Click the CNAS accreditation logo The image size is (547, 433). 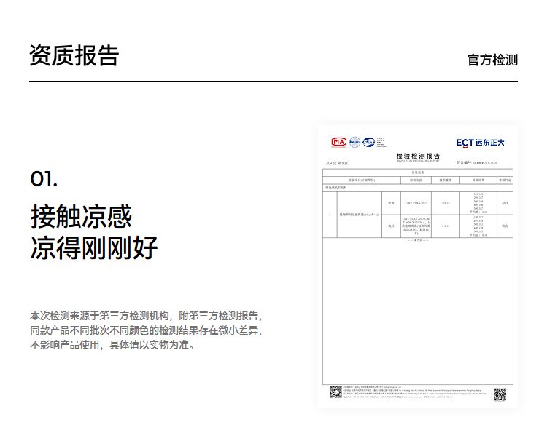click(x=369, y=142)
